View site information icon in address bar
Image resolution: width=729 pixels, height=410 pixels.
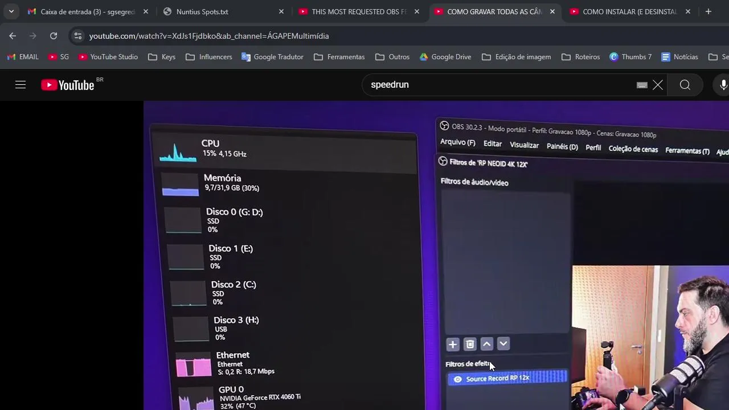78,36
